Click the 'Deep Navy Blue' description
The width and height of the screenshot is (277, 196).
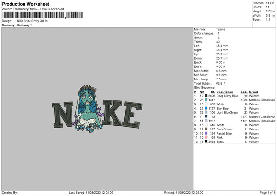click(x=227, y=96)
